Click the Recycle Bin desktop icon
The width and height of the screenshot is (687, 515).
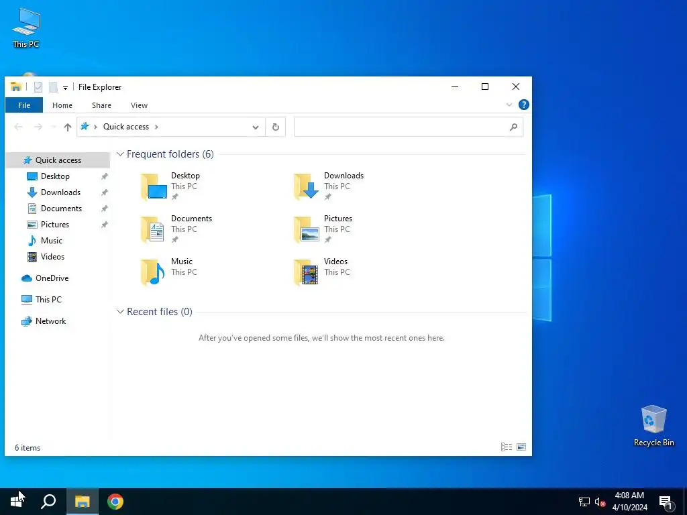(653, 426)
